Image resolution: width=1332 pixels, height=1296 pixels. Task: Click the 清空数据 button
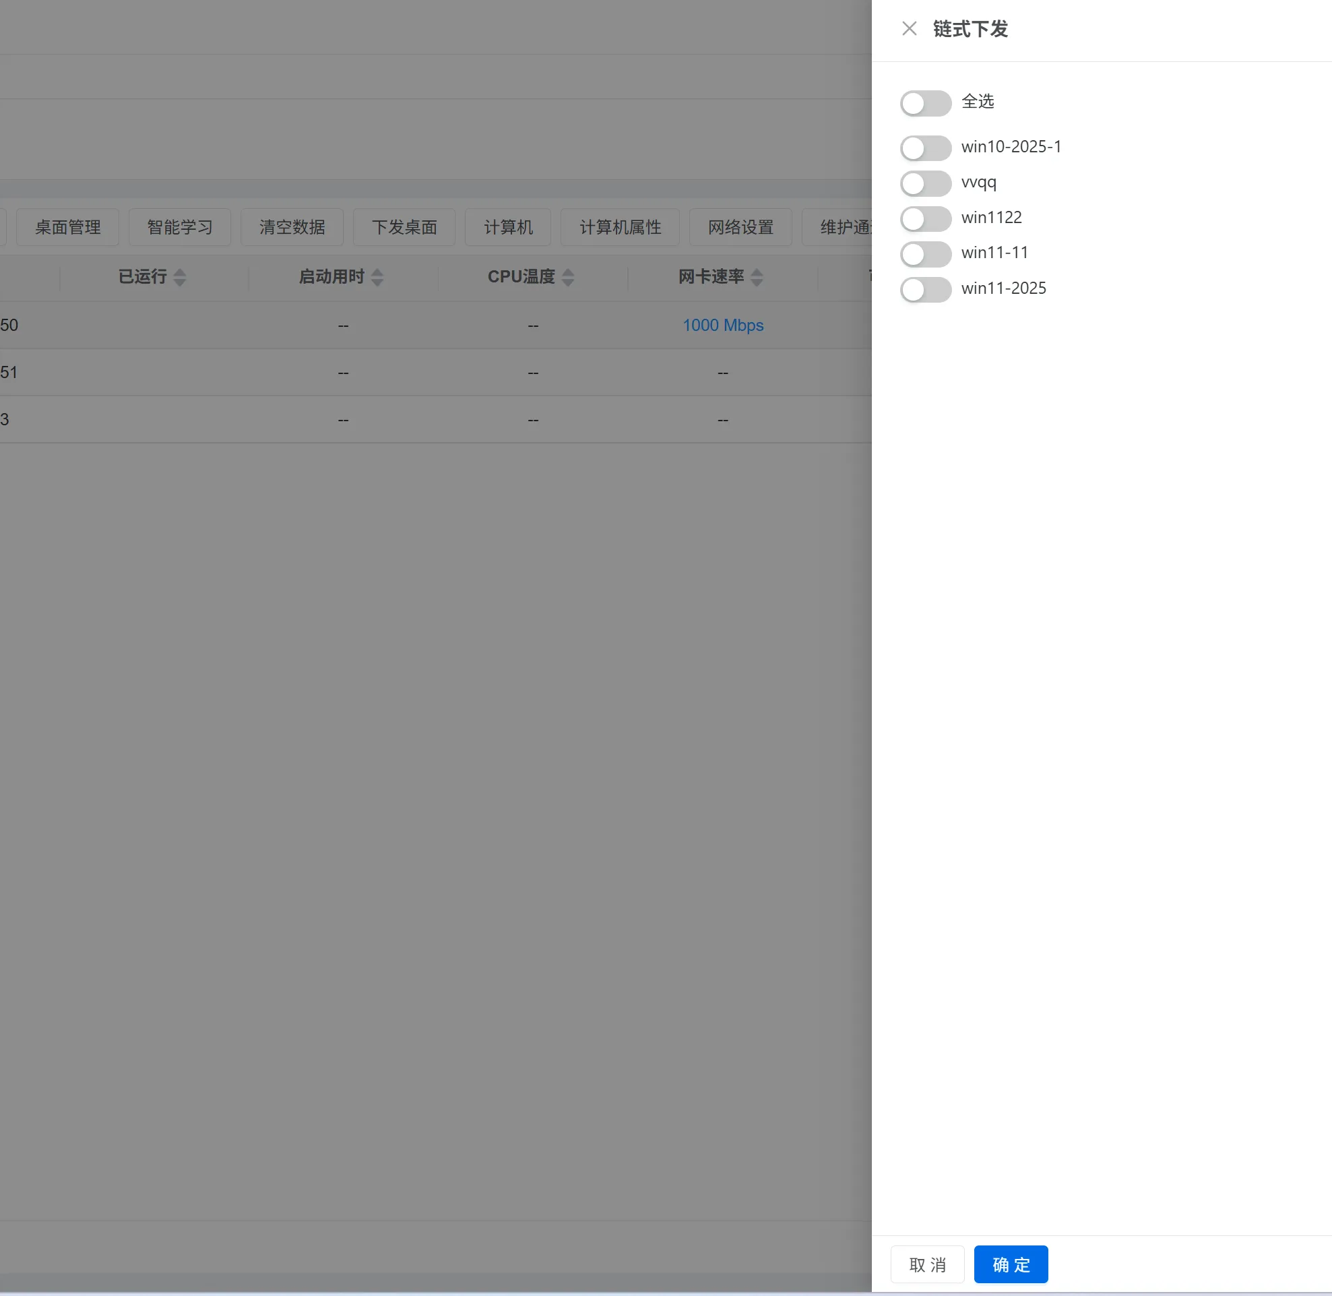tap(292, 226)
